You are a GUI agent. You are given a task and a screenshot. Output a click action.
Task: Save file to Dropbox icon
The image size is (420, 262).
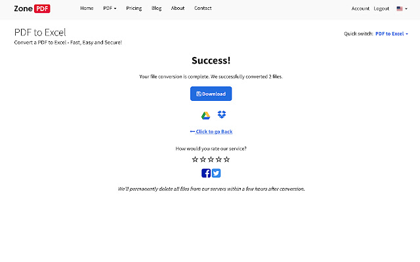pyautogui.click(x=222, y=115)
